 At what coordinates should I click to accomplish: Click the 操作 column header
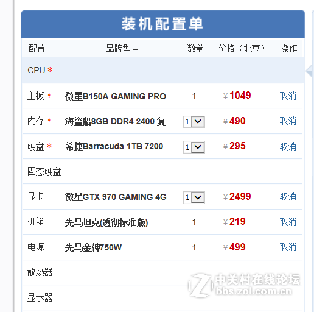[288, 49]
